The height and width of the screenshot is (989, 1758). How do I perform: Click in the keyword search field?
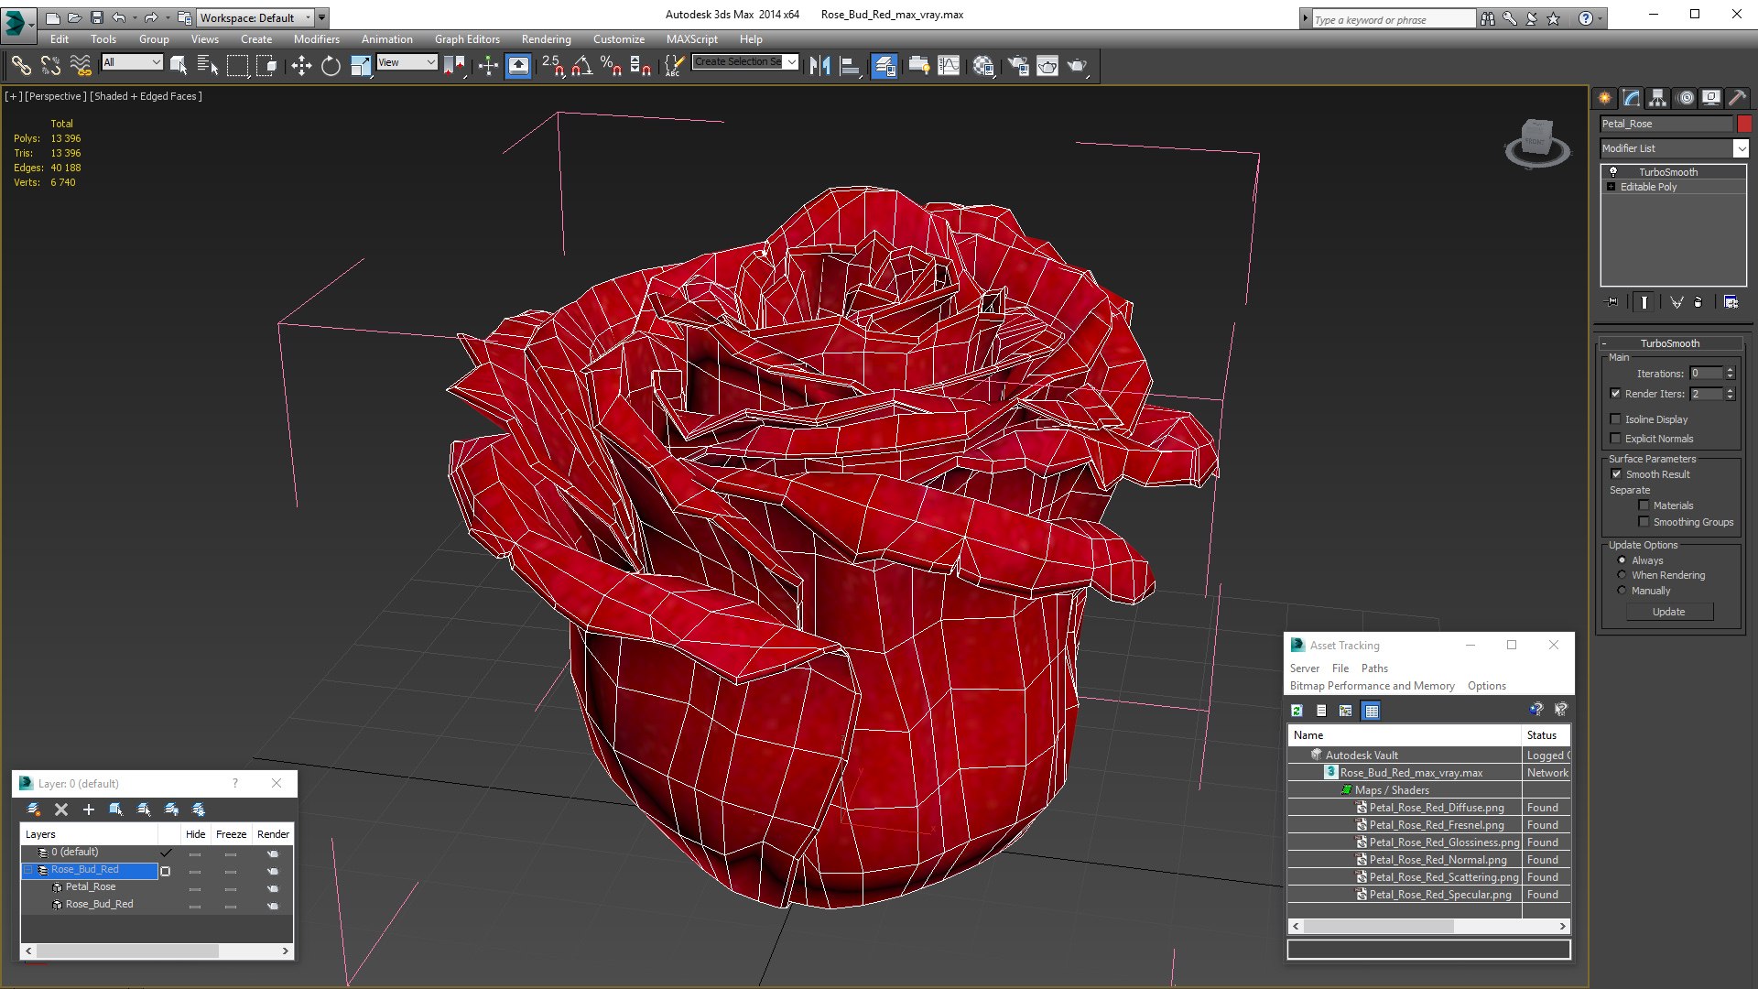[1394, 19]
